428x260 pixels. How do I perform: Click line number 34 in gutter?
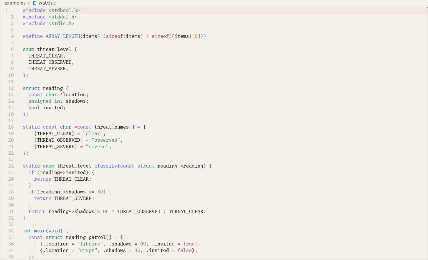[x=11, y=231]
